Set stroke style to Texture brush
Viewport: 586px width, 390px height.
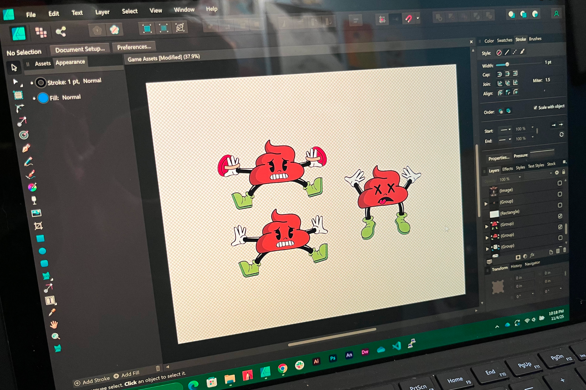coord(522,51)
